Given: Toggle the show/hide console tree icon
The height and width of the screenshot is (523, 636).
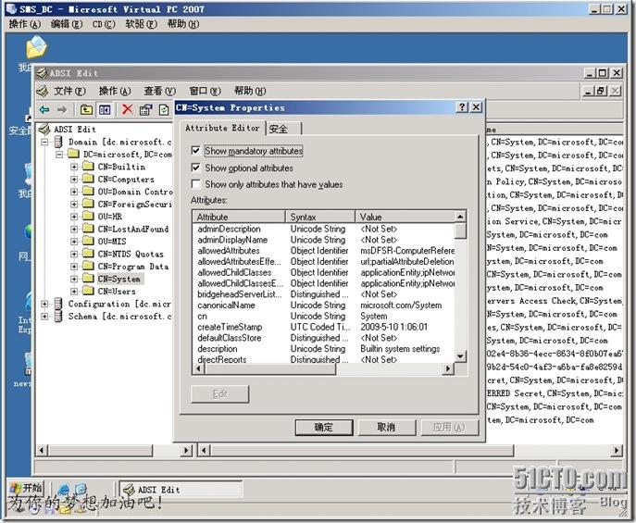Looking at the screenshot, I should coord(105,109).
